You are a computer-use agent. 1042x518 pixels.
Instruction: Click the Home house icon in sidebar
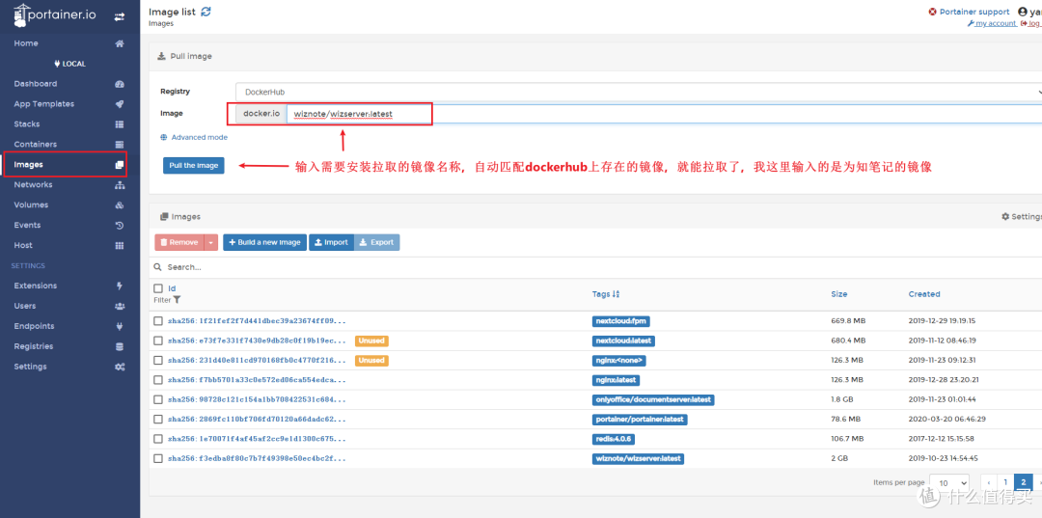pos(120,43)
